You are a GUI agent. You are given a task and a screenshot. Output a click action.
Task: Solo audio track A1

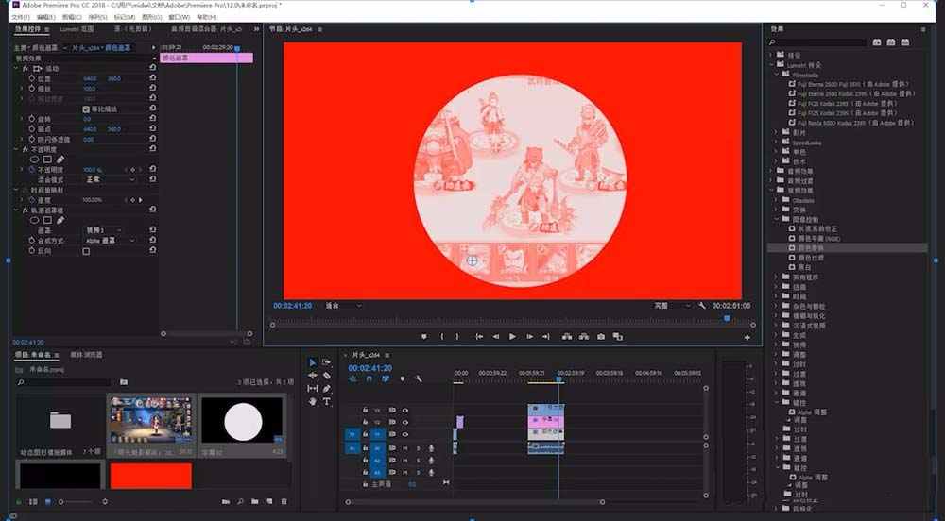click(418, 449)
